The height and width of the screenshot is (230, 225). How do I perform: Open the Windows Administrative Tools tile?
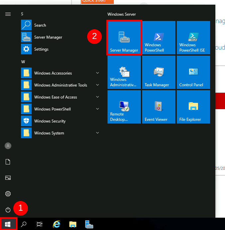tap(124, 72)
